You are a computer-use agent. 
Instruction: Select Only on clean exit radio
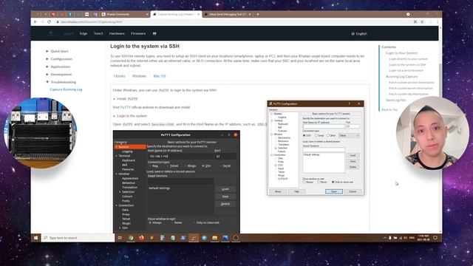(333, 183)
